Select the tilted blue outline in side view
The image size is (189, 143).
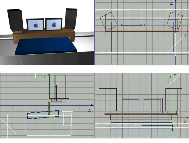click(x=43, y=115)
